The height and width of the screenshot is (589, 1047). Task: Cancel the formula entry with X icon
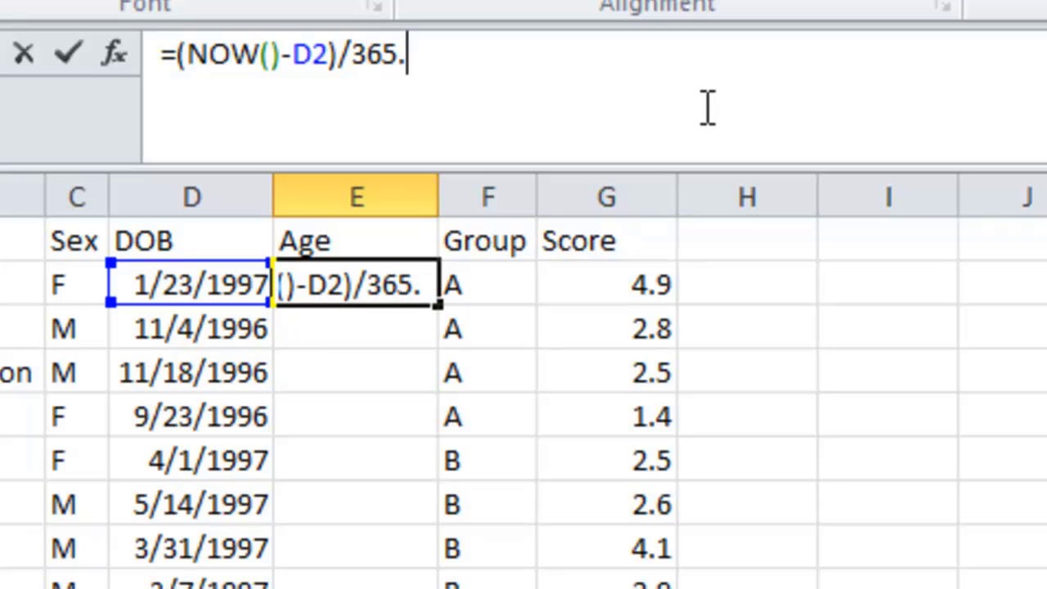tap(23, 54)
